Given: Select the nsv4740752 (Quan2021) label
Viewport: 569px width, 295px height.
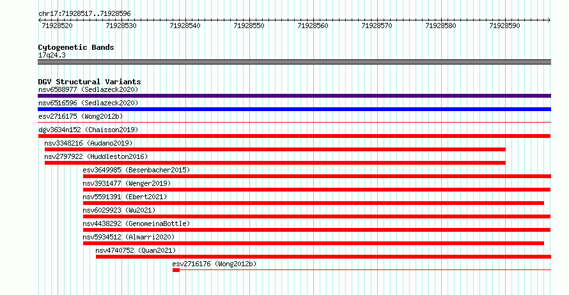Looking at the screenshot, I should [x=136, y=250].
